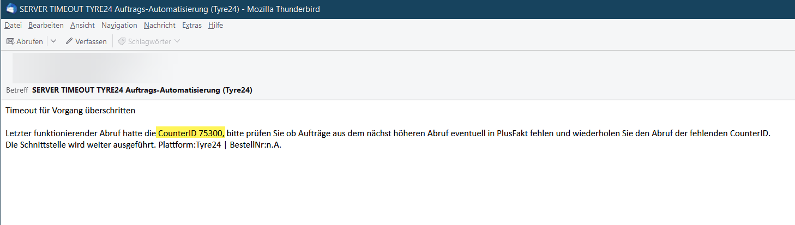Open the Extras menu

pos(192,25)
